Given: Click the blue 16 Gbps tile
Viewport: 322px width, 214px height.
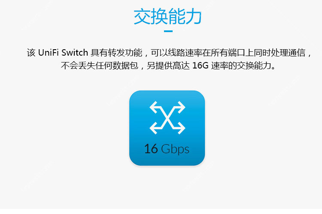Looking at the screenshot, I should tap(167, 128).
